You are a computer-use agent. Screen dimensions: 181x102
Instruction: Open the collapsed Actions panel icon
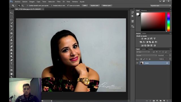pyautogui.click(x=133, y=16)
